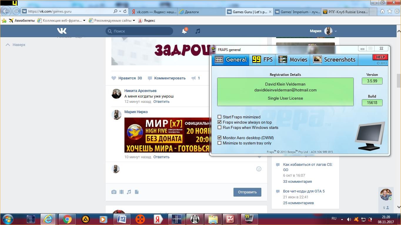Screen dimensions: 401x225
Task: Attach a video with film icon
Action: coord(121,192)
